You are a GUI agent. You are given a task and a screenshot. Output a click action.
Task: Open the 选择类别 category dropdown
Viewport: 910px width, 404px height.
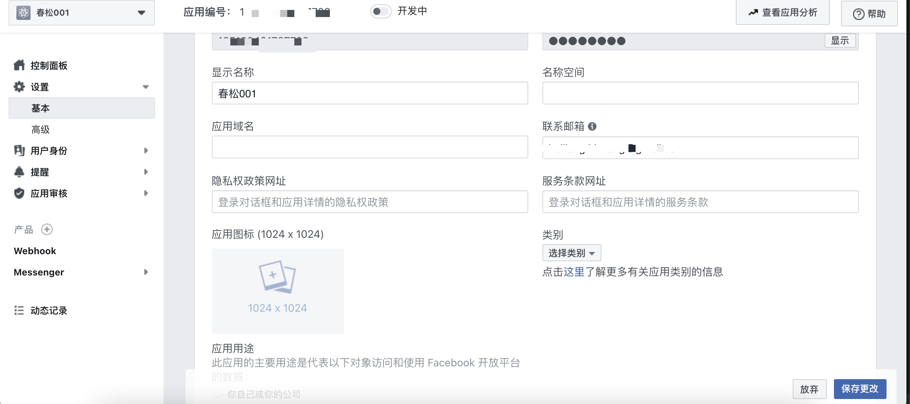pos(572,253)
